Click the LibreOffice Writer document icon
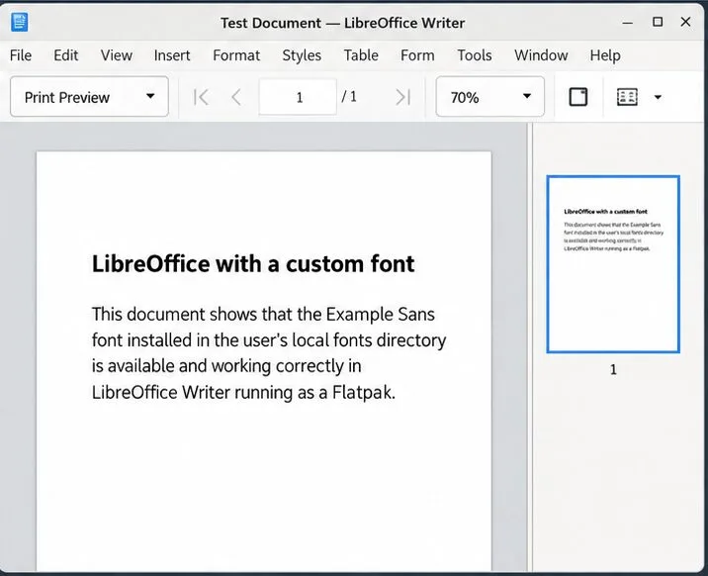708x576 pixels. pos(20,22)
